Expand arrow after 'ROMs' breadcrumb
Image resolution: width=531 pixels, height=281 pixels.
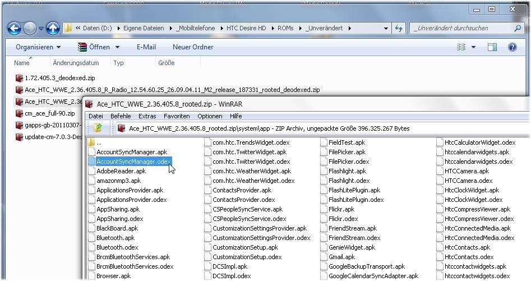(x=300, y=29)
